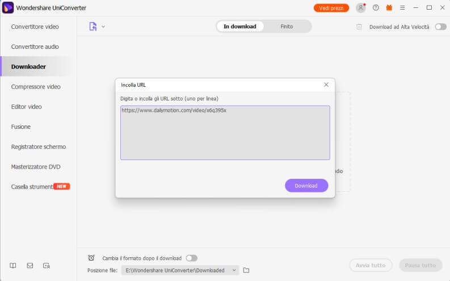Click the Incolla URL dialog title
This screenshot has height=281, width=450.
coord(133,85)
